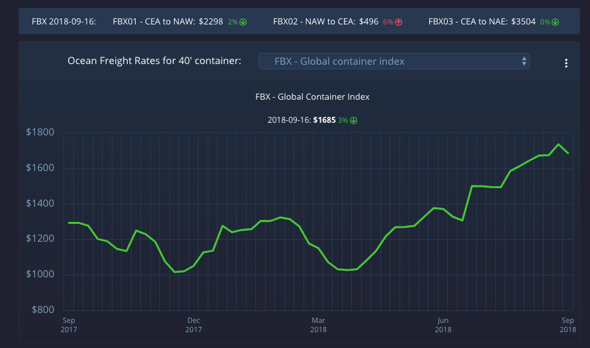Viewport: 590px width, 348px height.
Task: Click the green down arrow beside FBX01 2%
Action: tap(243, 22)
